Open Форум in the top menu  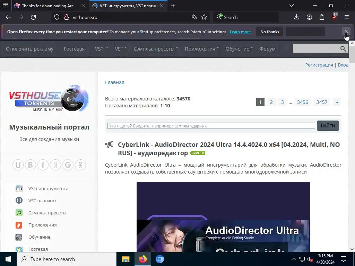(x=267, y=49)
